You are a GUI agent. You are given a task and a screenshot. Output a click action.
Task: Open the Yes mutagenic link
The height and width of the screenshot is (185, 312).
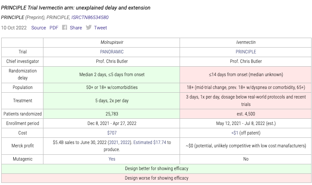click(x=112, y=159)
